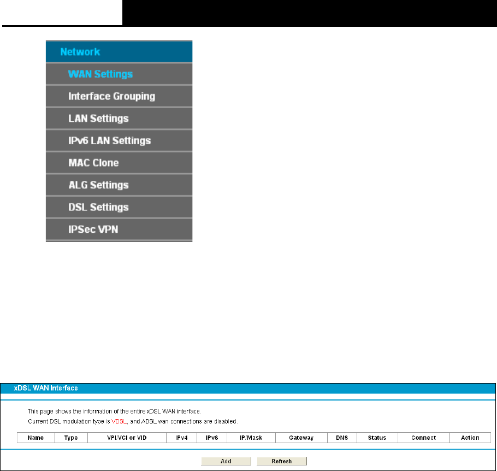The height and width of the screenshot is (471, 497).
Task: Select WAN Settings in the sidebar
Action: pyautogui.click(x=119, y=74)
